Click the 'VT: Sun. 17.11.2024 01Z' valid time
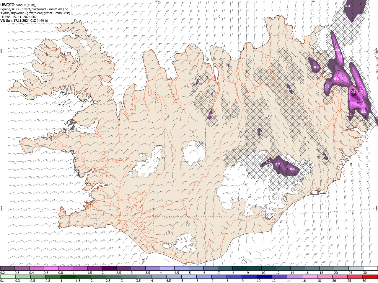The width and height of the screenshot is (378, 283). [18, 21]
